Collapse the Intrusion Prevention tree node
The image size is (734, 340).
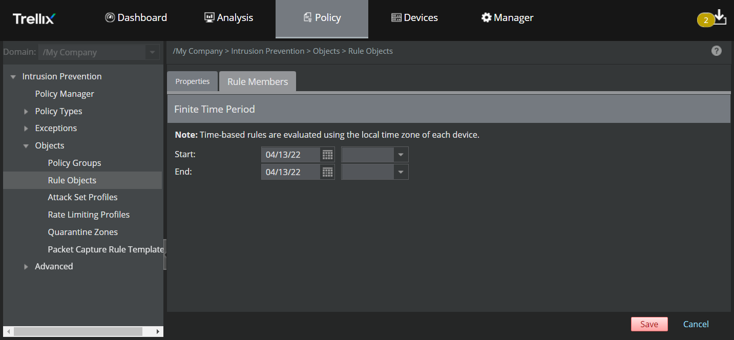(x=13, y=77)
